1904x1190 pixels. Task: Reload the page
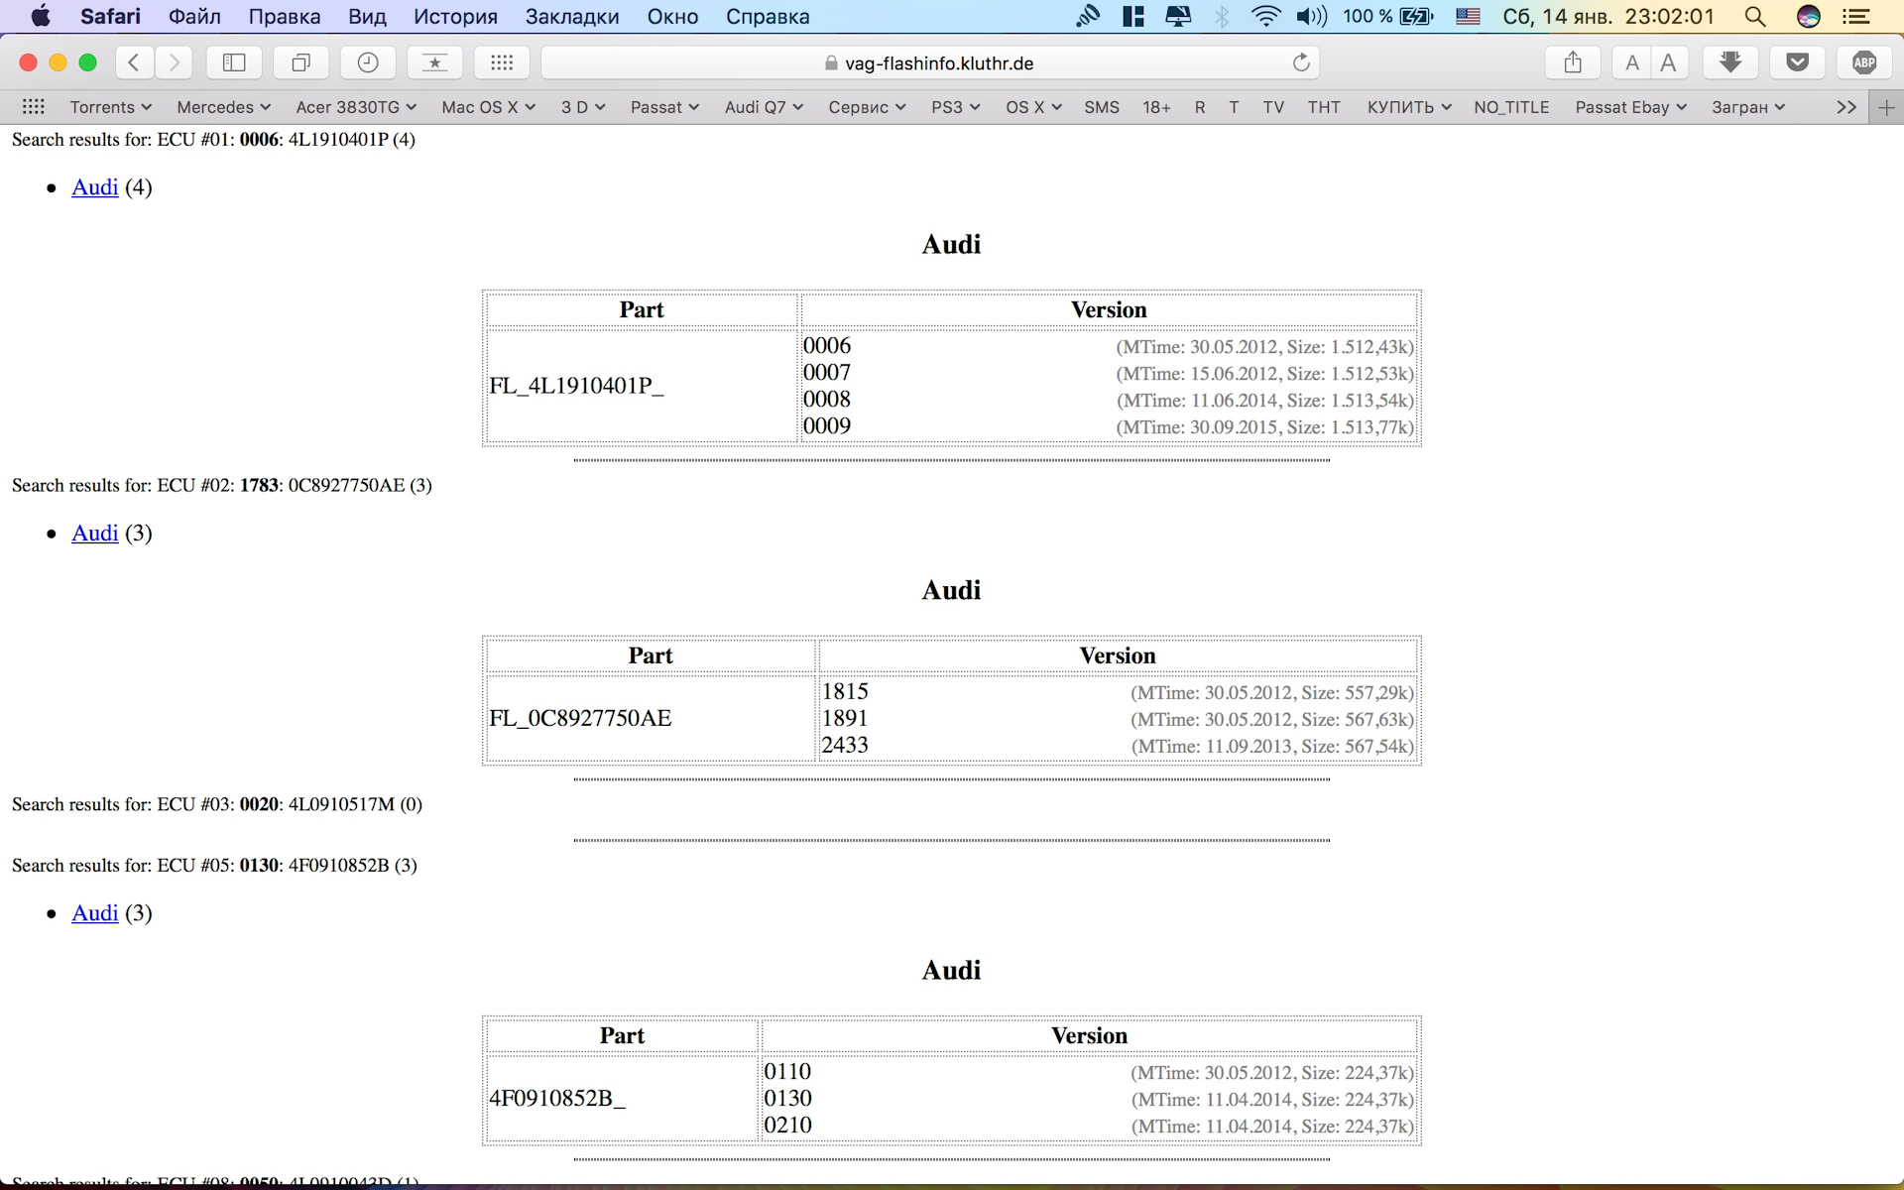(1301, 62)
